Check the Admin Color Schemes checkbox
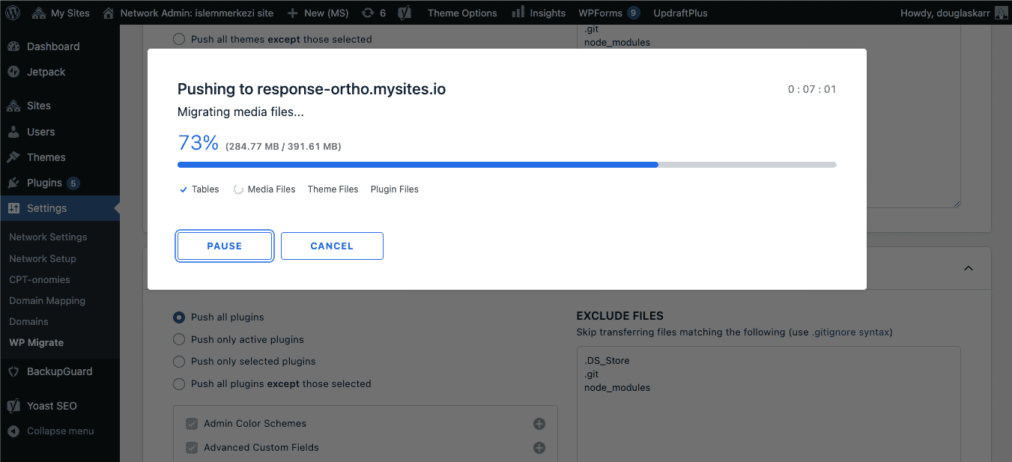1012x462 pixels. click(x=191, y=424)
